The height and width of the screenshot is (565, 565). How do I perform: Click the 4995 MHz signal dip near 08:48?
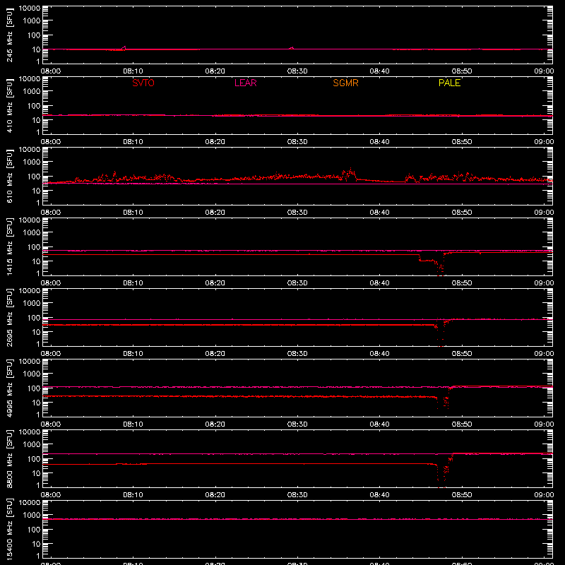[x=444, y=400]
